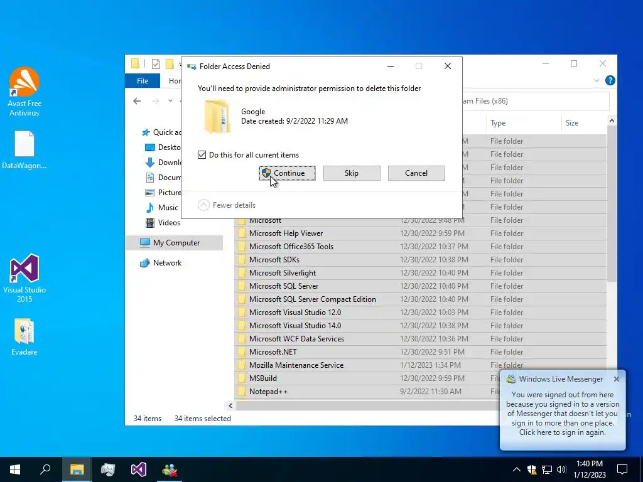643x482 pixels.
Task: Click the Windows Start button
Action: tap(15, 469)
